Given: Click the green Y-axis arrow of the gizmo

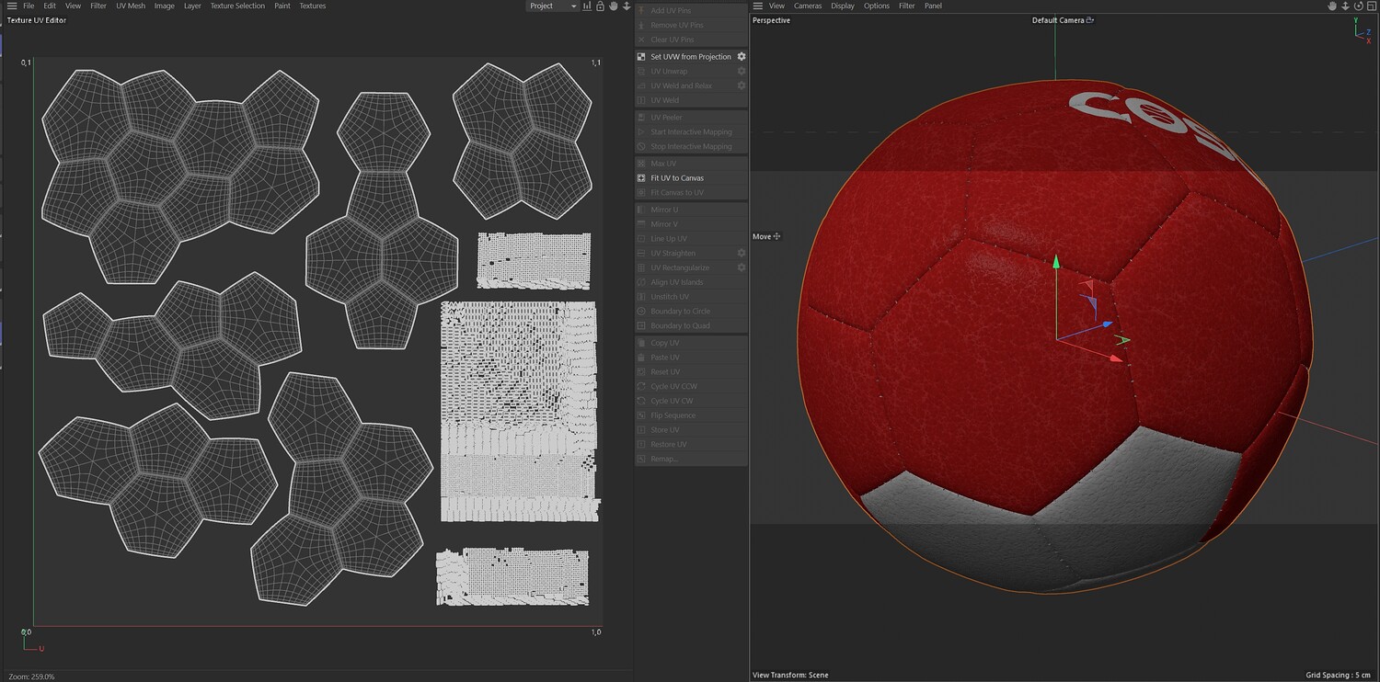Looking at the screenshot, I should coord(1056,262).
